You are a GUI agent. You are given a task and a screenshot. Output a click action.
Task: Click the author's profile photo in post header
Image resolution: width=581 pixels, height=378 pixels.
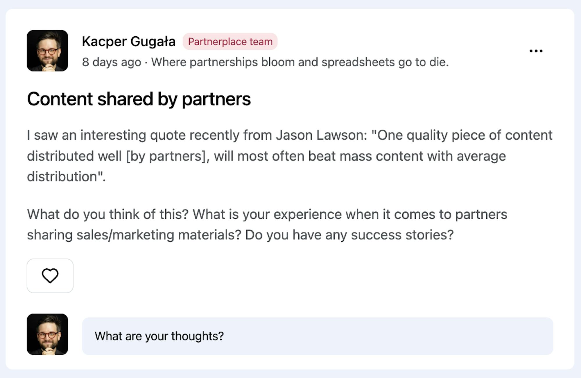pos(47,51)
